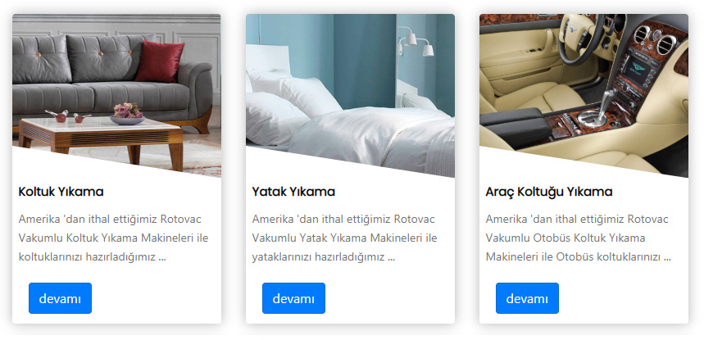Click the flower bowl on the coffee table
The width and height of the screenshot is (704, 340).
click(128, 114)
